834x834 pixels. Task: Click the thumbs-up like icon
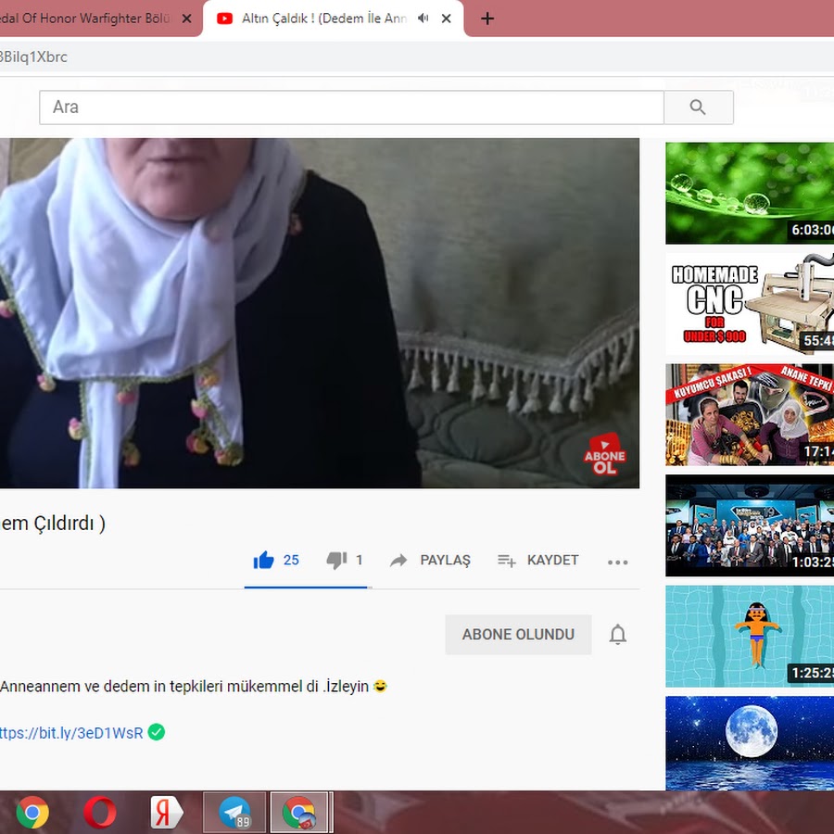(264, 561)
